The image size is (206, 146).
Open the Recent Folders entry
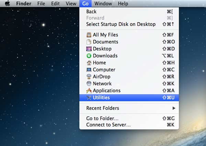(129, 108)
